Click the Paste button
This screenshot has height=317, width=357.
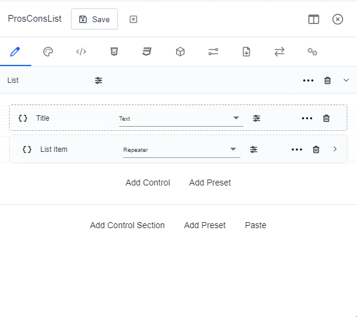(x=255, y=225)
